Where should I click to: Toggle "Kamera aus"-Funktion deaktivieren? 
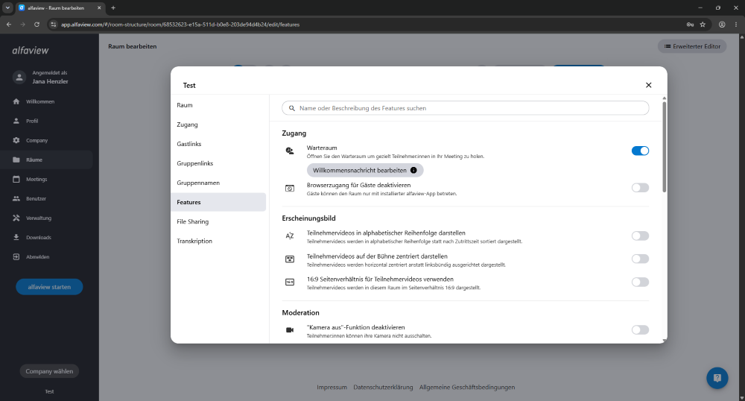pos(640,329)
